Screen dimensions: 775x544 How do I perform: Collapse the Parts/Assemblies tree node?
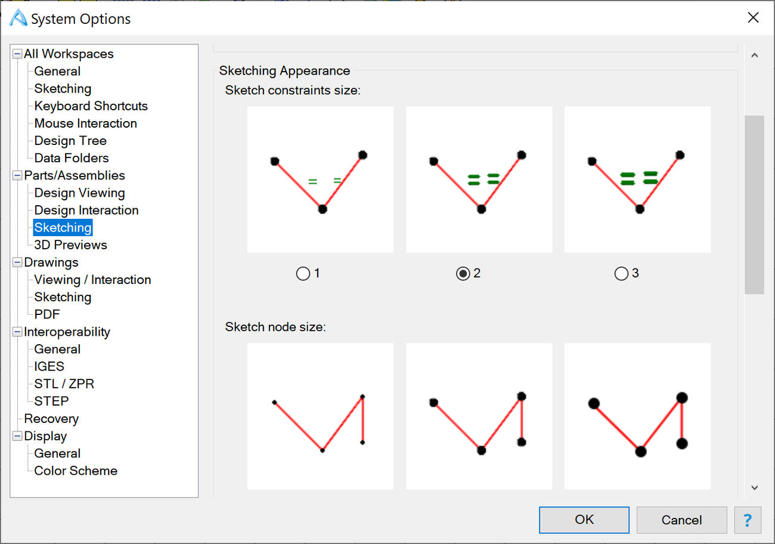(17, 175)
